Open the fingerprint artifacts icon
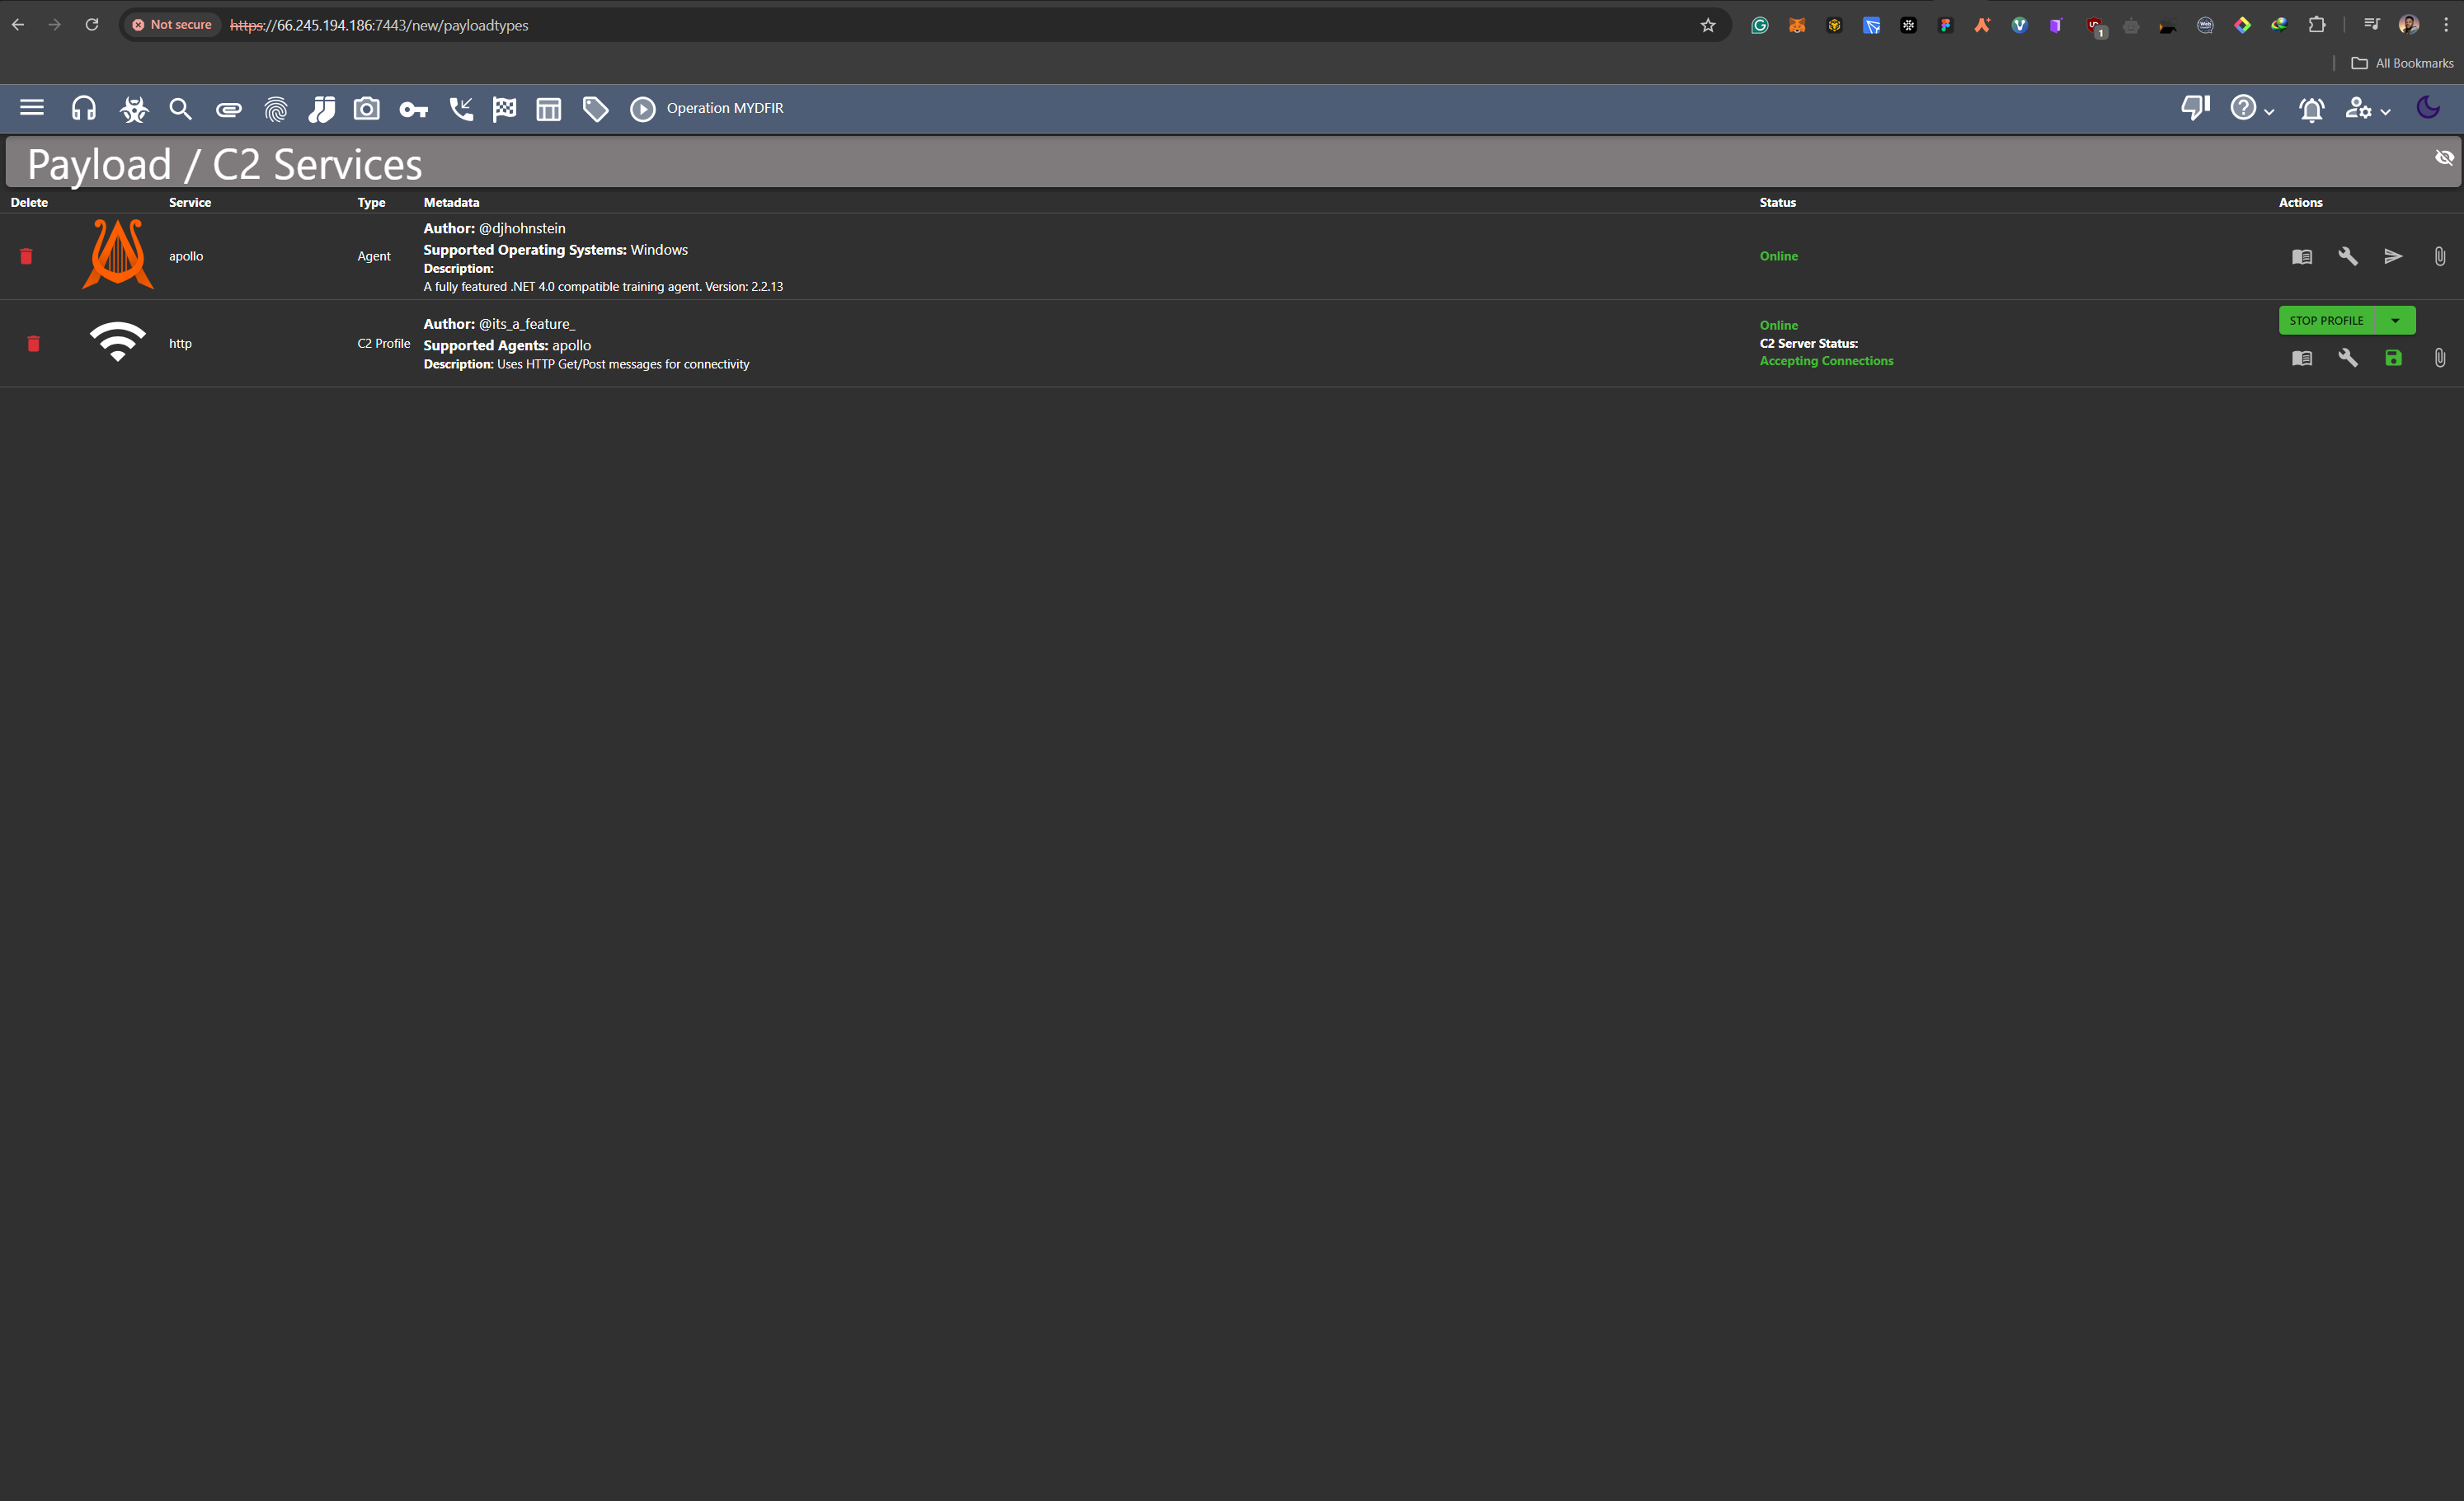2464x1501 pixels. 276,109
